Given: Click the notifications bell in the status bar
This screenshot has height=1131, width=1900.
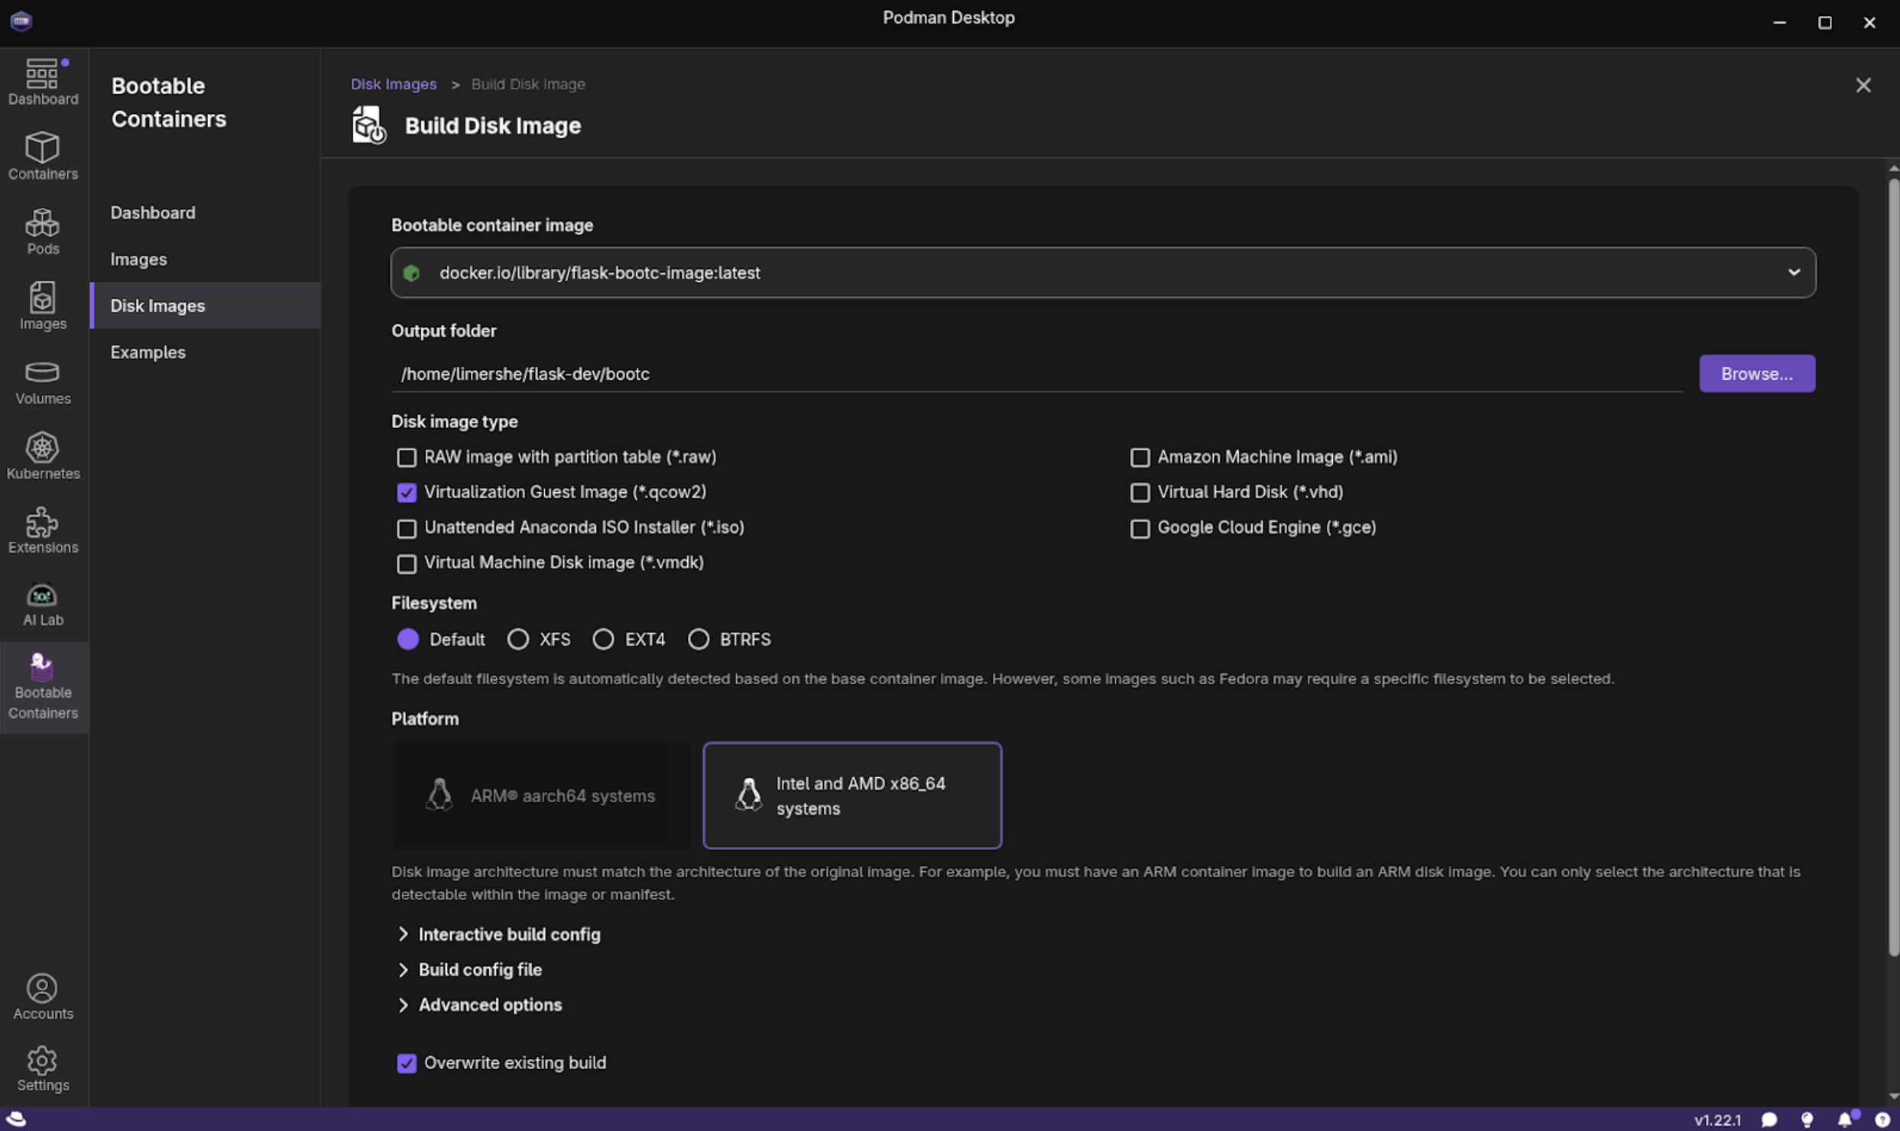Looking at the screenshot, I should [1844, 1120].
